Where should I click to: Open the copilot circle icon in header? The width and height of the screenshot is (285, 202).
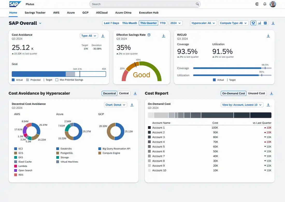pos(257,4)
